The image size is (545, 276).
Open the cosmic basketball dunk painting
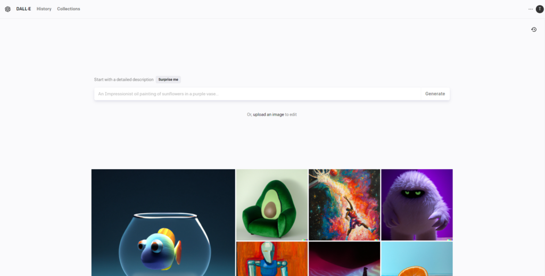(344, 205)
